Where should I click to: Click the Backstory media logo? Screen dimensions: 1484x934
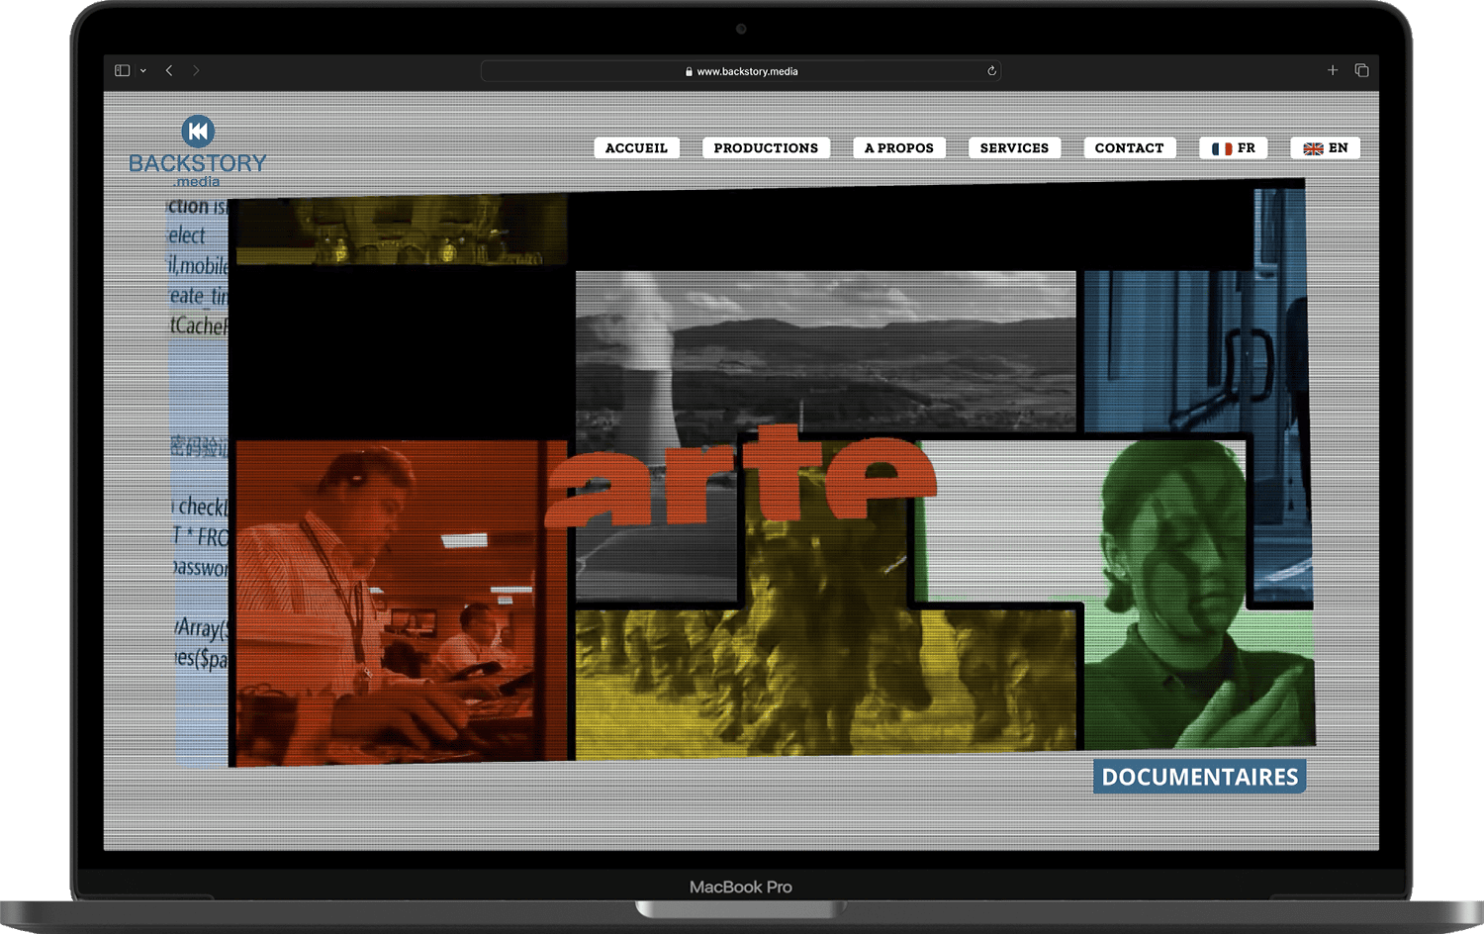(x=198, y=151)
